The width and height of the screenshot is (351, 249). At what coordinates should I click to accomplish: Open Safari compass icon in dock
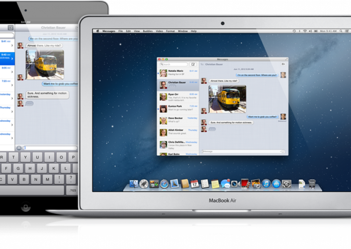point(164,184)
